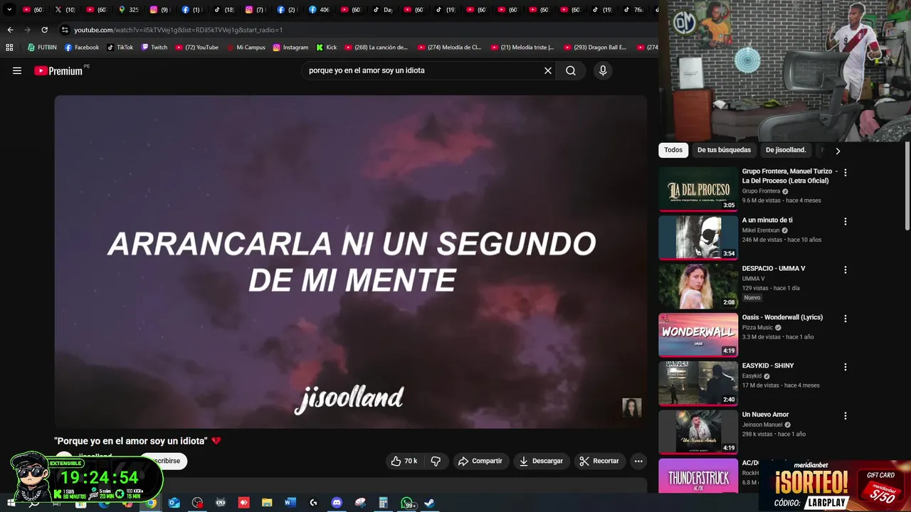This screenshot has width=911, height=512.
Task: Open Microsoft Word from the taskbar
Action: pyautogui.click(x=290, y=503)
